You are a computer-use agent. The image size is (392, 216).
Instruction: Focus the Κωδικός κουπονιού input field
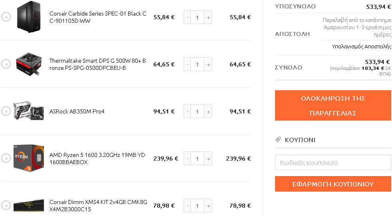point(333,162)
